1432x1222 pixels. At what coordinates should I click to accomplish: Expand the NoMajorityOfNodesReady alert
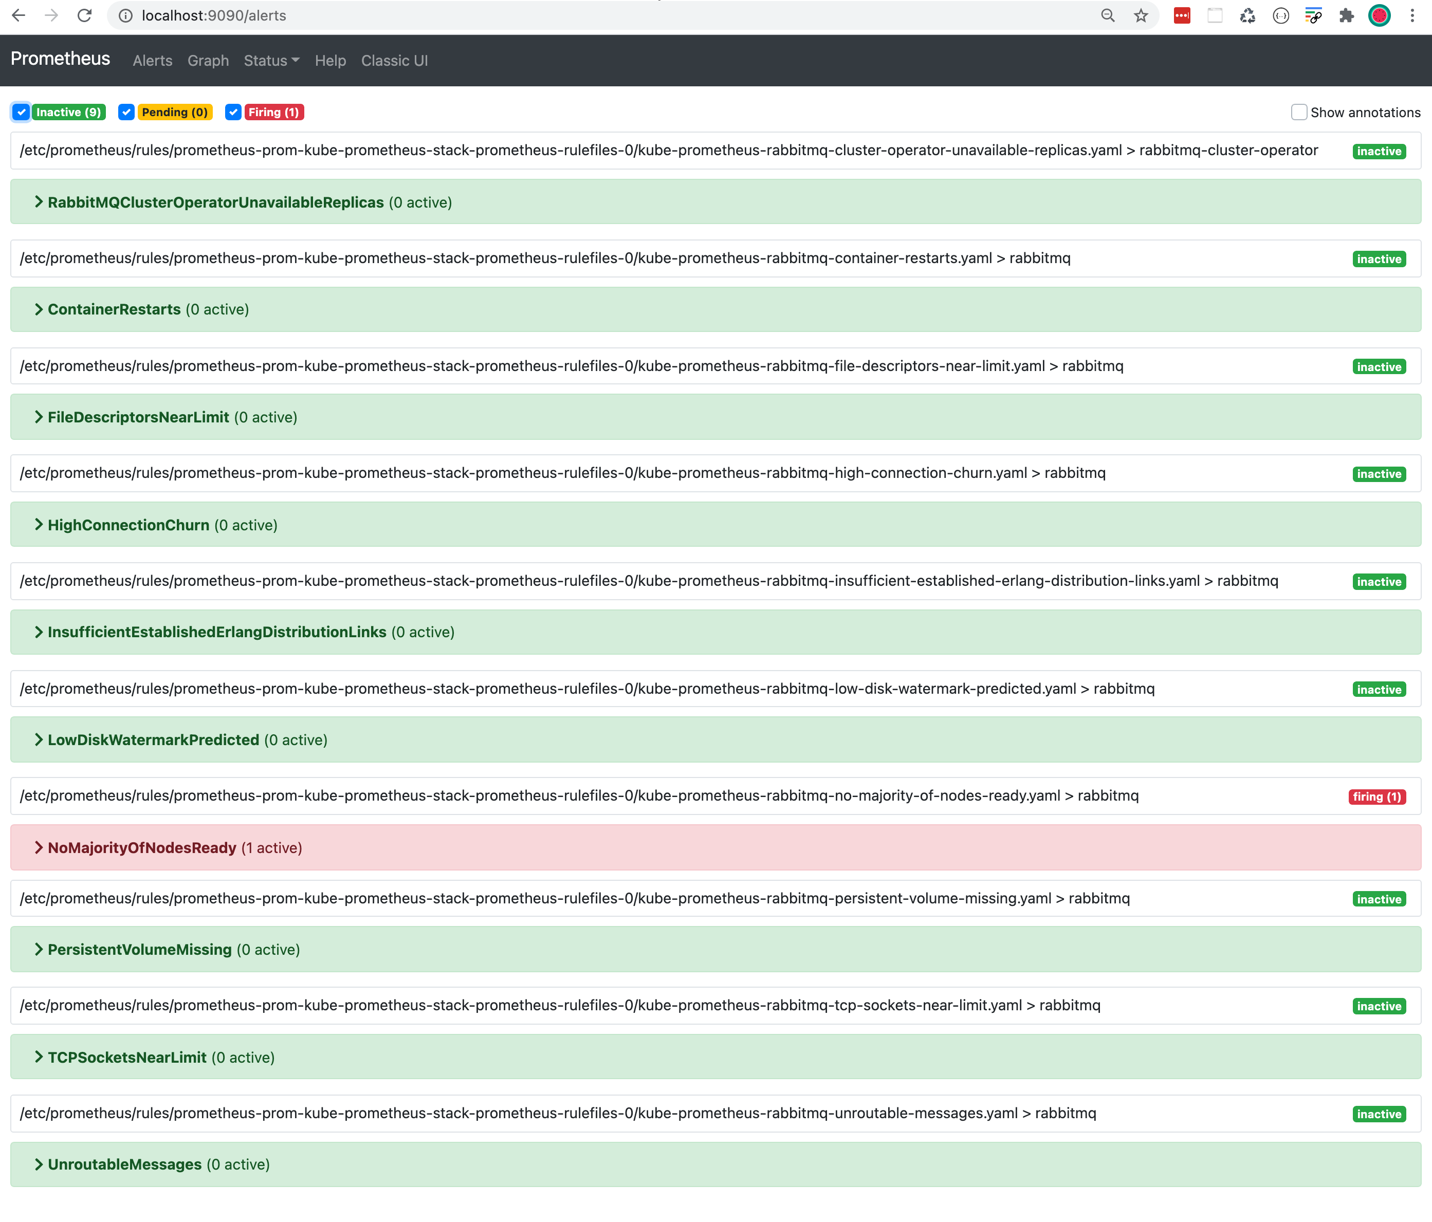tap(142, 847)
